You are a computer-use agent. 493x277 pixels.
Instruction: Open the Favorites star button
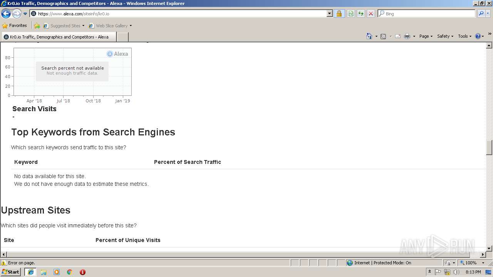[x=14, y=25]
